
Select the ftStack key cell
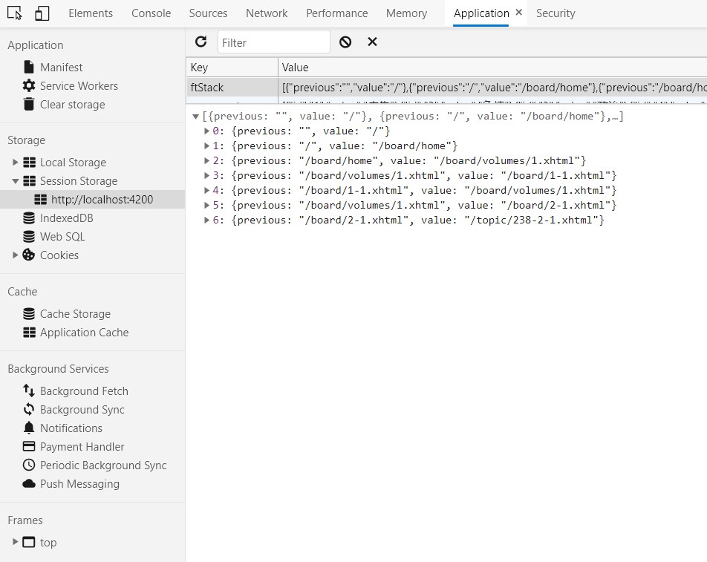pos(232,87)
